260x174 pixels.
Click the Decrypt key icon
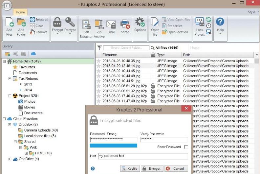tap(70, 22)
